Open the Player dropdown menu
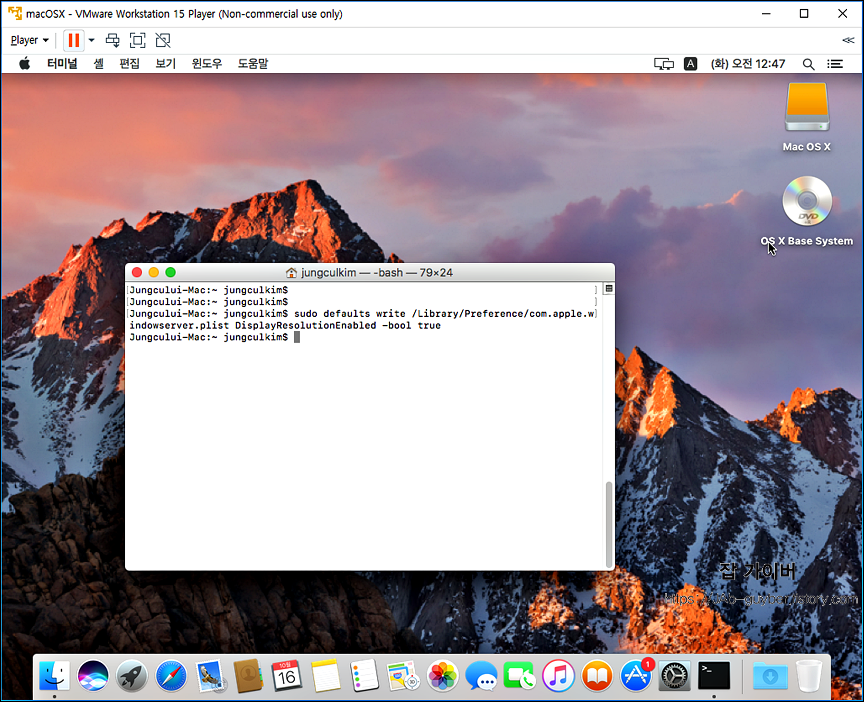This screenshot has width=864, height=702. [x=29, y=40]
